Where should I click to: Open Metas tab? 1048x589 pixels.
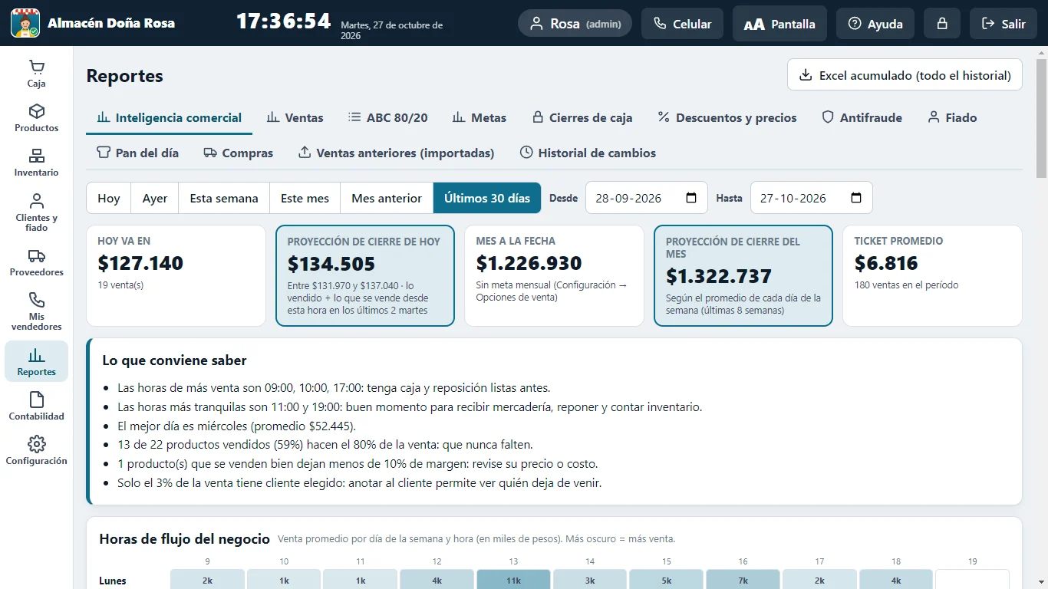tap(479, 118)
